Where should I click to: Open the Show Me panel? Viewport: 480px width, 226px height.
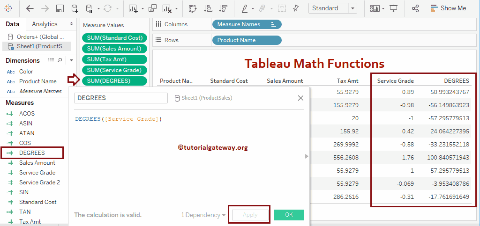pyautogui.click(x=449, y=8)
